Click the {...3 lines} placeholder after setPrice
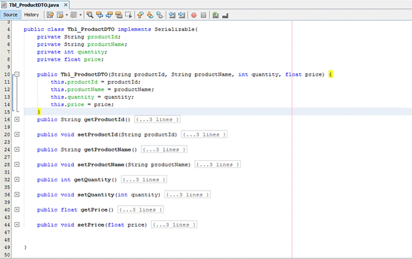Image resolution: width=412 pixels, height=259 pixels. (174, 225)
